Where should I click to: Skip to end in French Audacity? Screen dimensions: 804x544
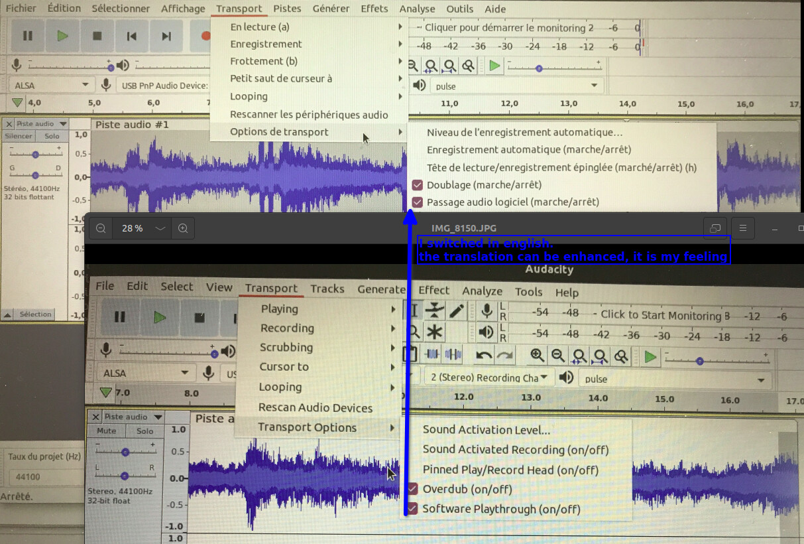[x=166, y=36]
